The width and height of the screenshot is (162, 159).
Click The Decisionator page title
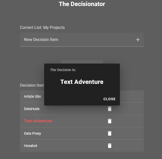point(82,4)
